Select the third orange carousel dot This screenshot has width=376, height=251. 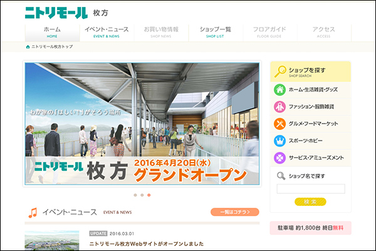click(149, 195)
